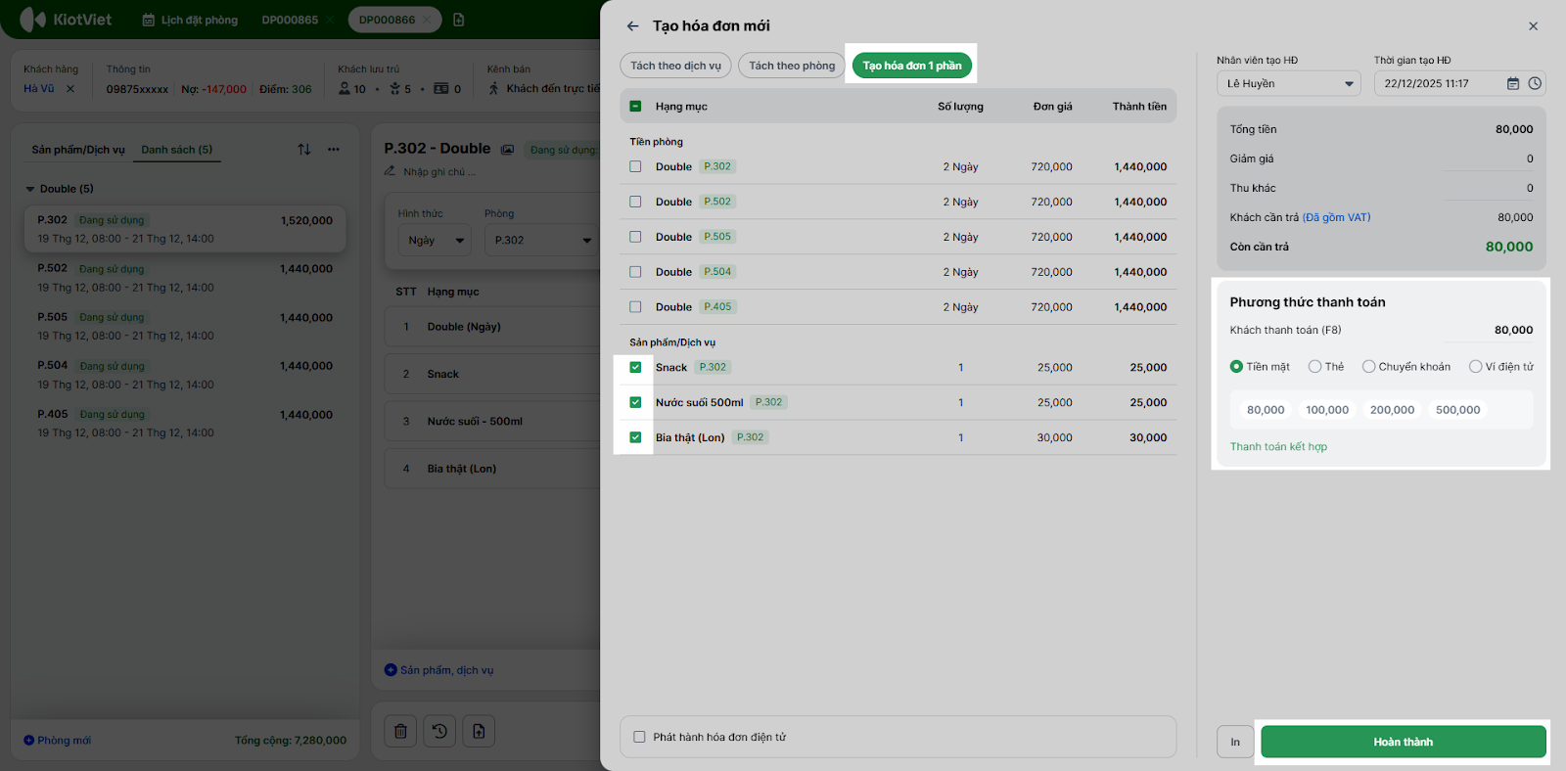This screenshot has width=1566, height=771.
Task: Click the ID card icon showing 0
Action: (x=441, y=89)
